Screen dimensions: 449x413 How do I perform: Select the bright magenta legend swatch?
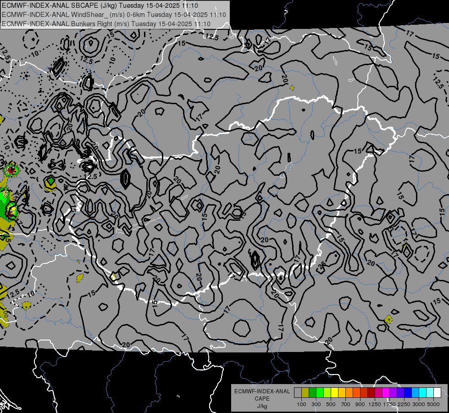click(386, 393)
